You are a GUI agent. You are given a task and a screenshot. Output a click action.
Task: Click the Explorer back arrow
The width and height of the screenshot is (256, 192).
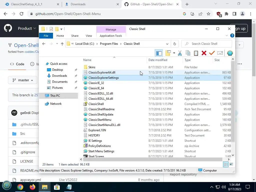coord(44,44)
